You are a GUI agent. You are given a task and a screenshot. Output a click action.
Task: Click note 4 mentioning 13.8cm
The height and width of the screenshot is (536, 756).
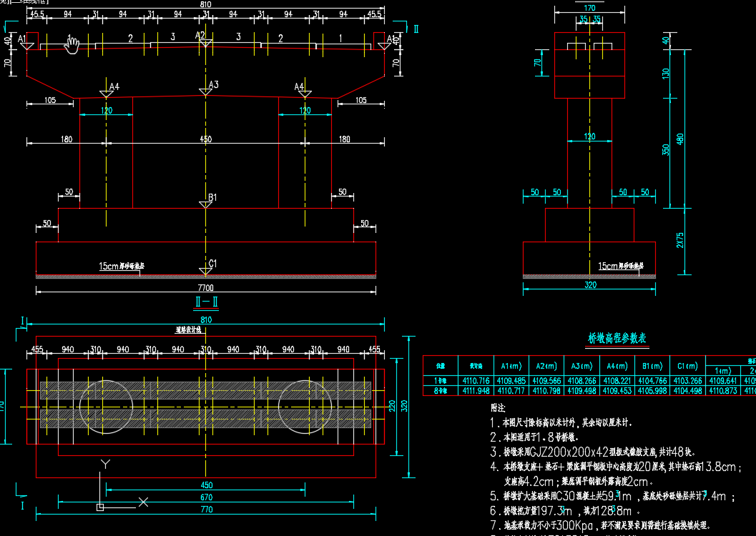[616, 467]
